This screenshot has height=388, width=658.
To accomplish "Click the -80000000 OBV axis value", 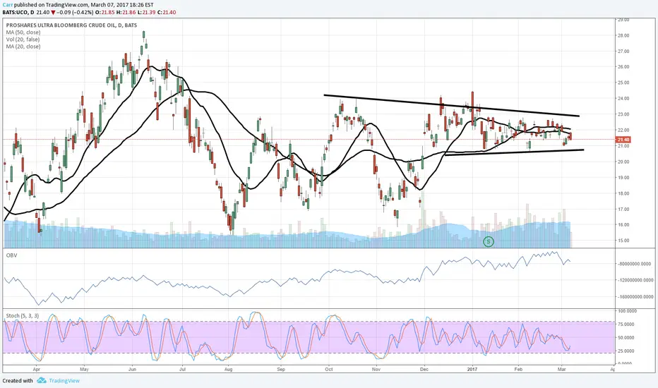I will click(634, 265).
